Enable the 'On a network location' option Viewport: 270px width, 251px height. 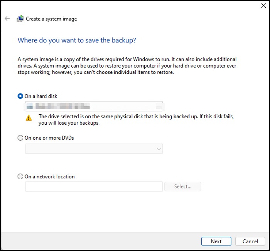coord(20,176)
